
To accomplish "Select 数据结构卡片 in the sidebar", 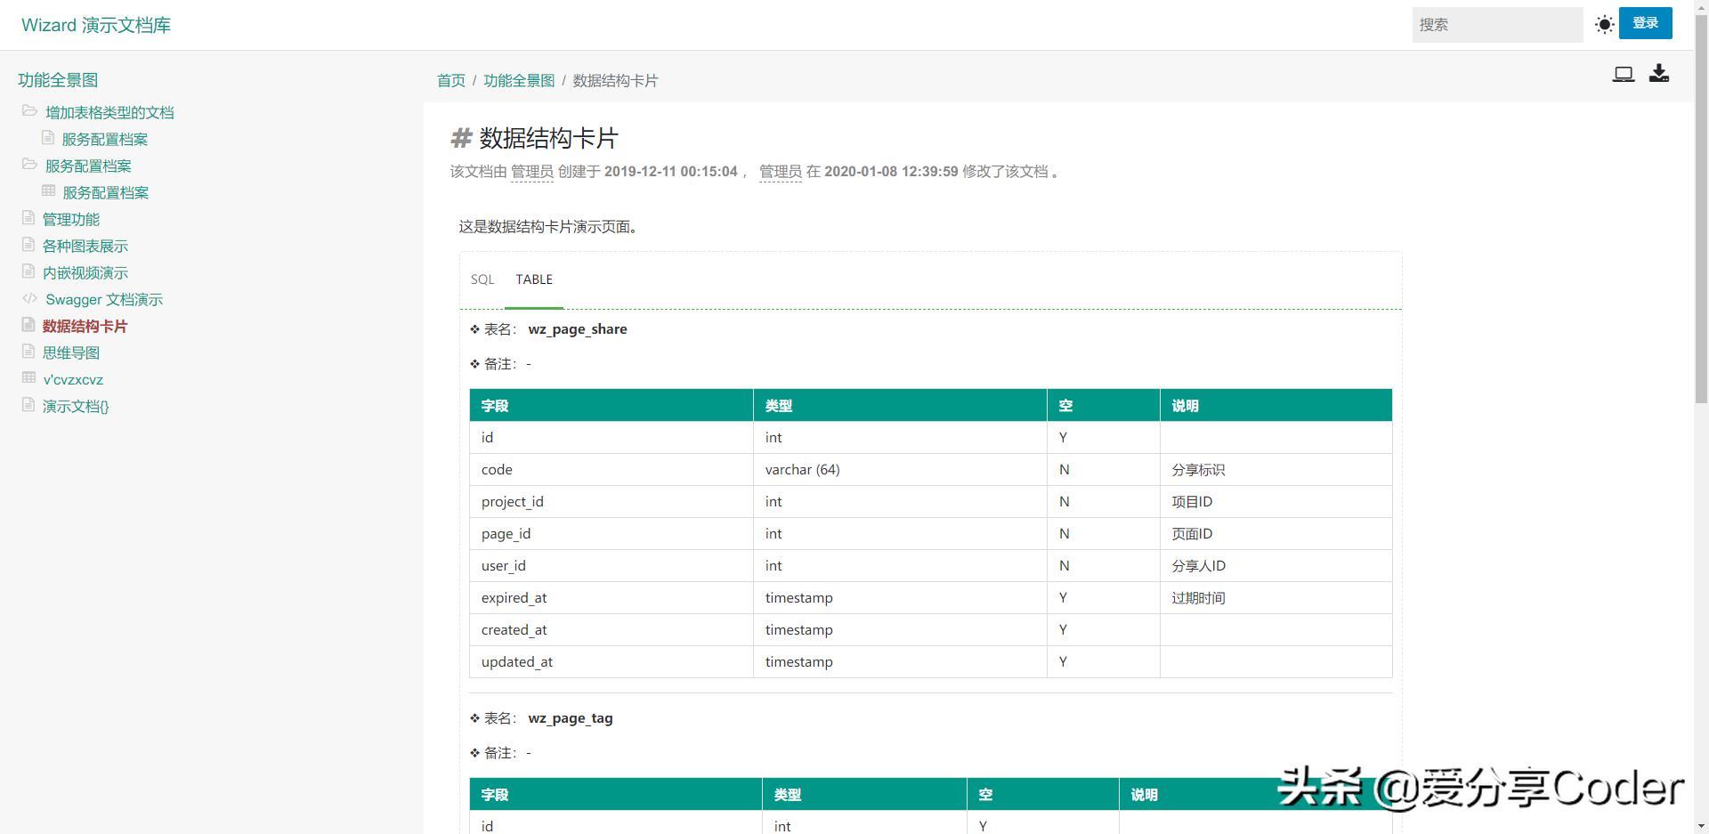I will click(84, 326).
